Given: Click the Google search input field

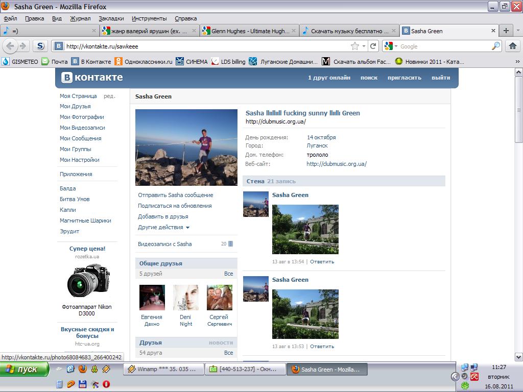Looking at the screenshot, I should [x=444, y=46].
